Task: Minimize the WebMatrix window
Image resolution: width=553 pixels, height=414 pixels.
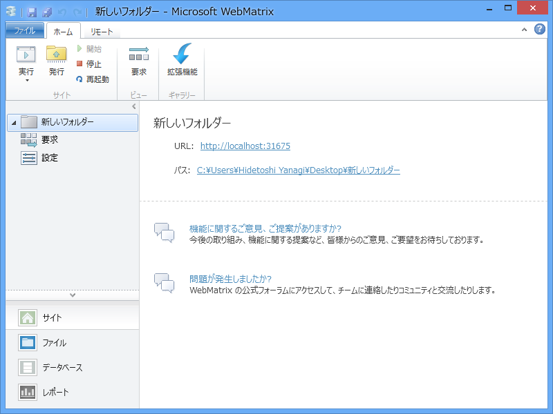Action: [x=489, y=8]
